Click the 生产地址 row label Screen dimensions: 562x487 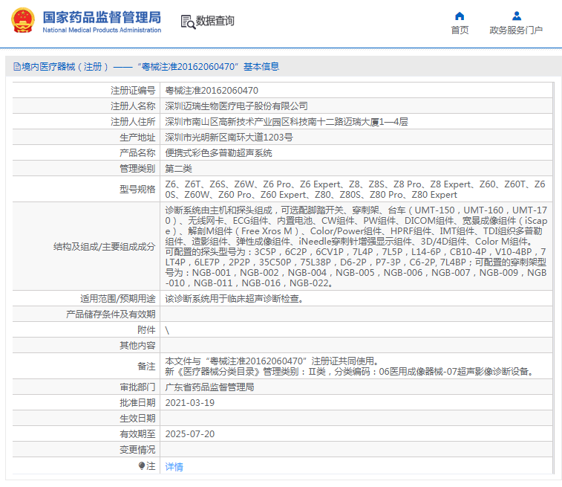pyautogui.click(x=137, y=138)
